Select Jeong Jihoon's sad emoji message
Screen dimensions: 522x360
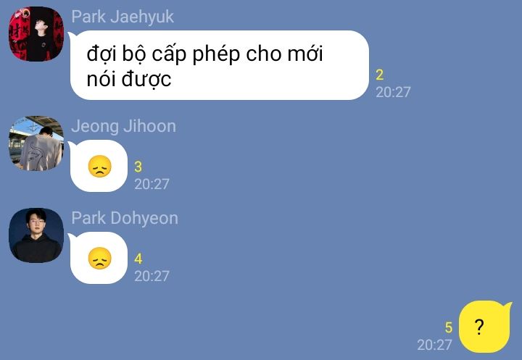click(99, 166)
